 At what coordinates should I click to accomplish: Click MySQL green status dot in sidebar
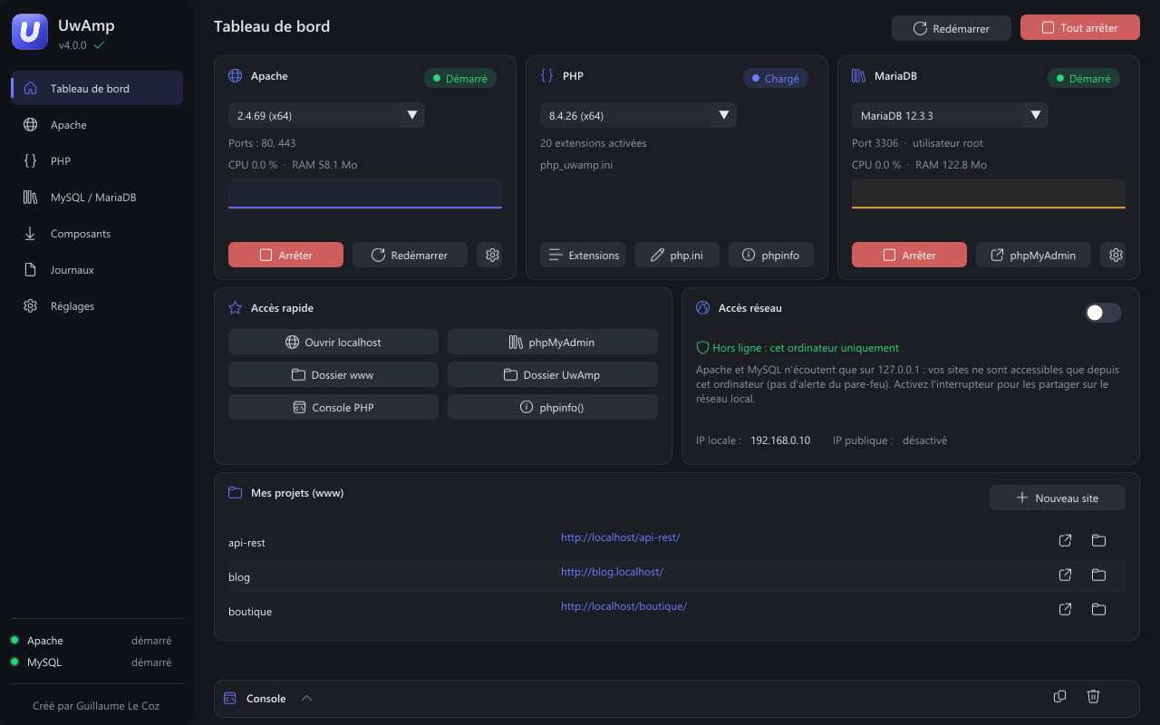click(14, 662)
